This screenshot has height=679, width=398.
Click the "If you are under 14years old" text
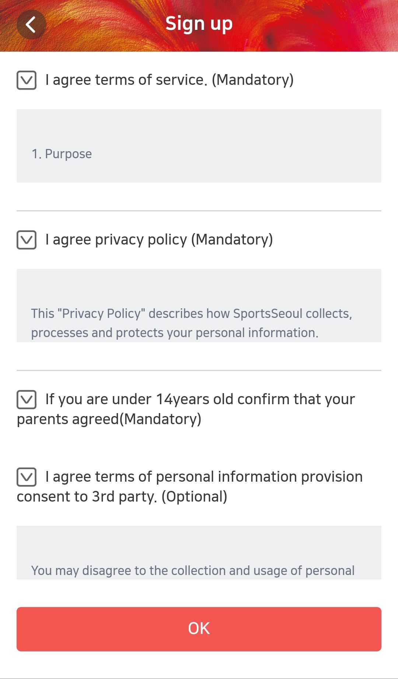pos(200,399)
